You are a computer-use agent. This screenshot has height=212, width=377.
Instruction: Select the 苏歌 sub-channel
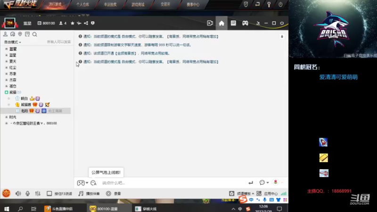[13, 74]
